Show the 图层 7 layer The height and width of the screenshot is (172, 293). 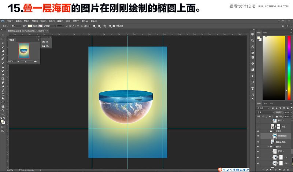click(x=258, y=121)
